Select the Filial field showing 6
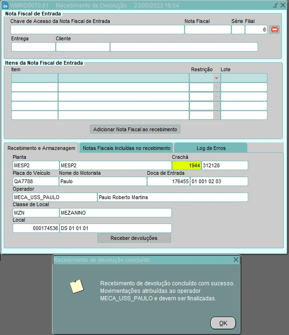 click(x=256, y=30)
